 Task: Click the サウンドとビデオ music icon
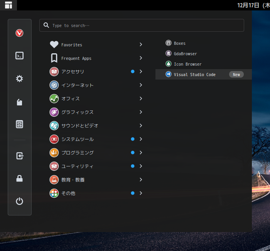coord(54,126)
